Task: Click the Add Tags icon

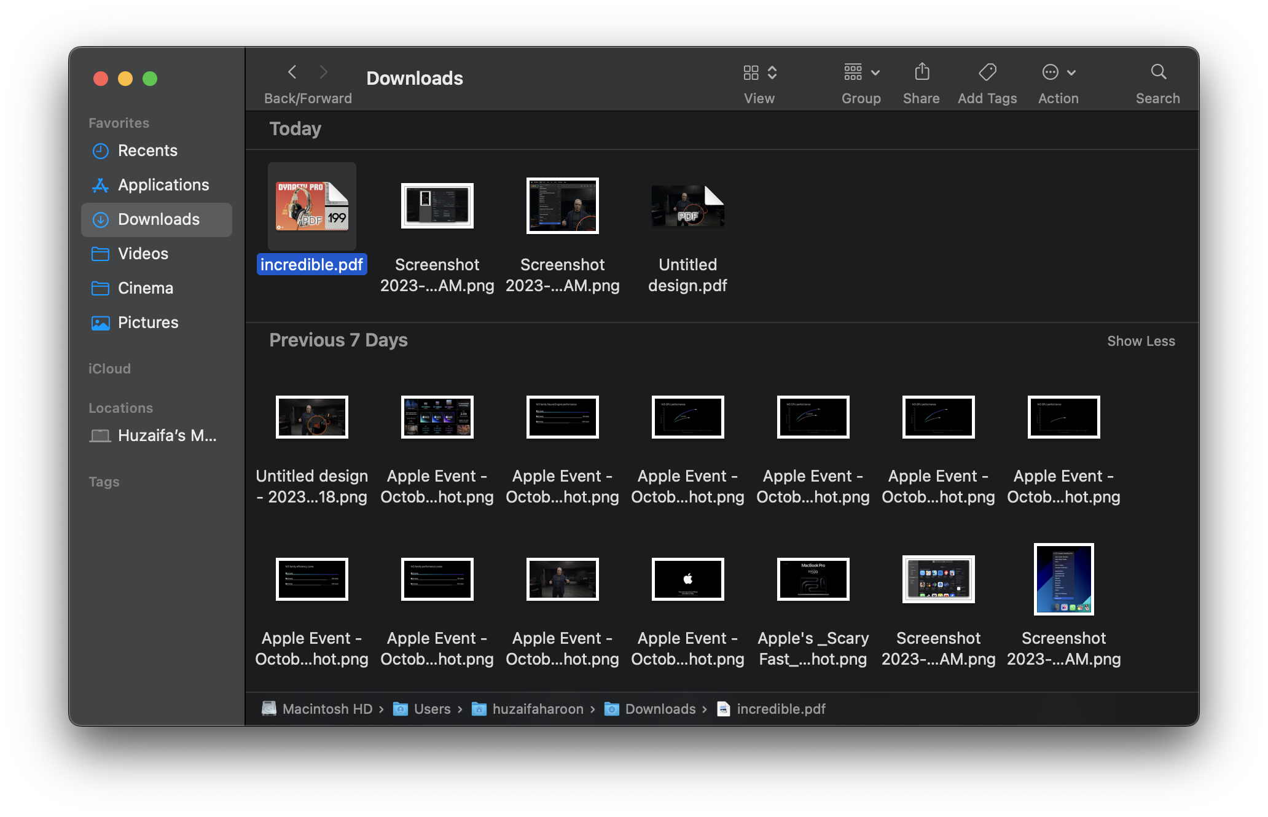Action: [x=987, y=72]
